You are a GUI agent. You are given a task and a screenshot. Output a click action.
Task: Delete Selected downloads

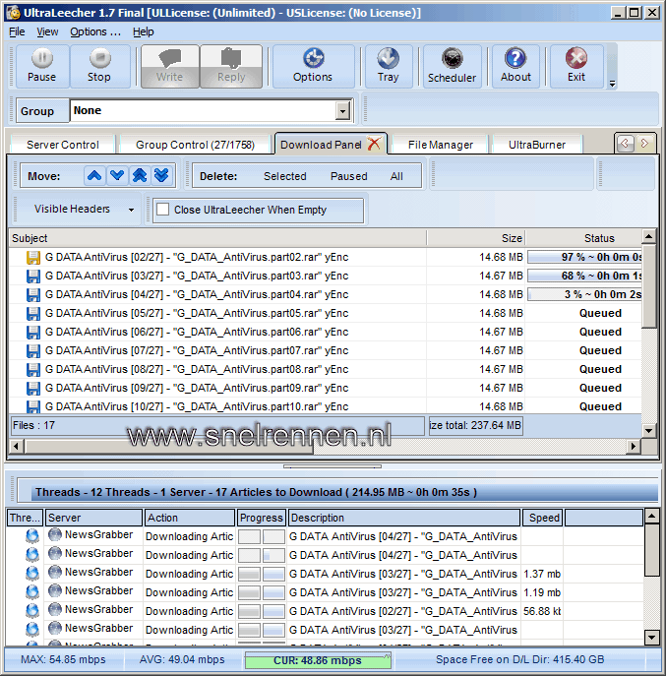click(x=285, y=176)
